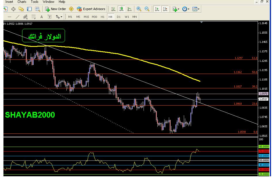Open the Strategy Tester icon
This screenshot has width=273, height=178.
(37, 9)
